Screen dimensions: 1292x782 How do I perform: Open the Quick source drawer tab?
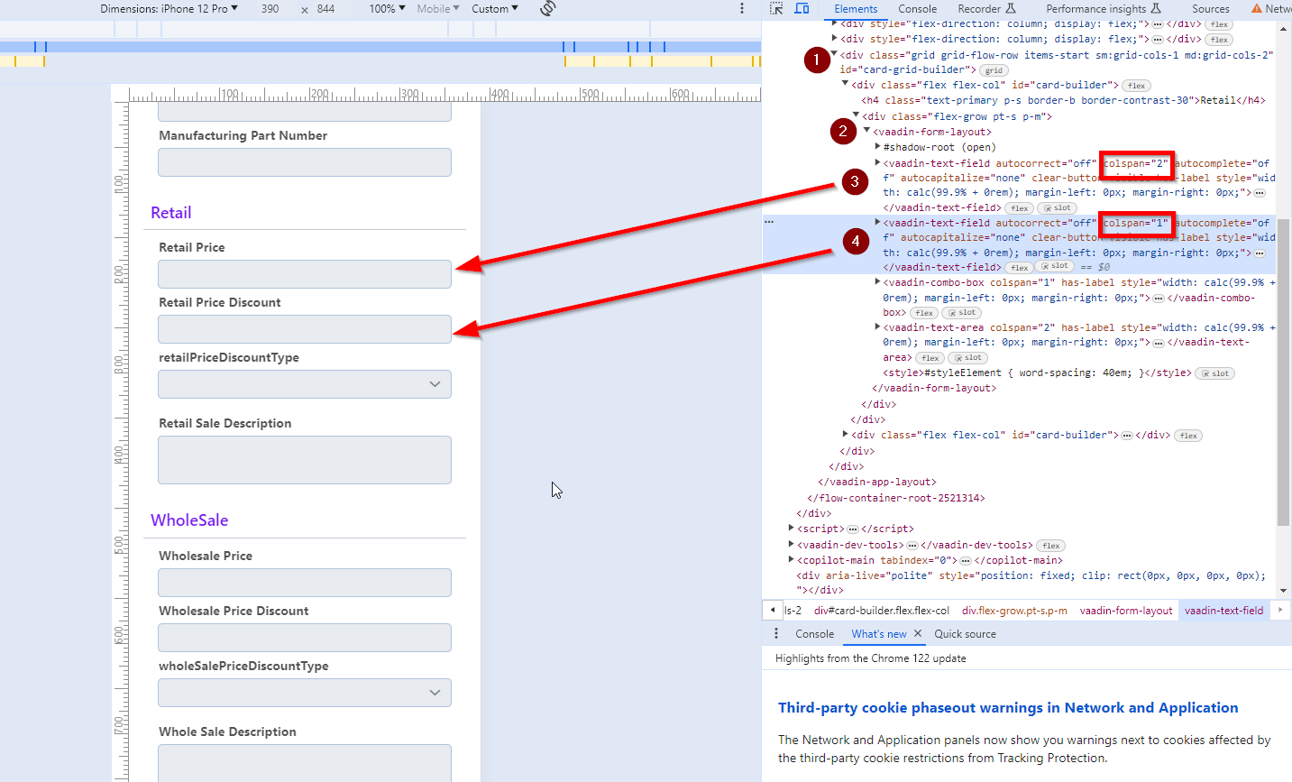point(965,634)
